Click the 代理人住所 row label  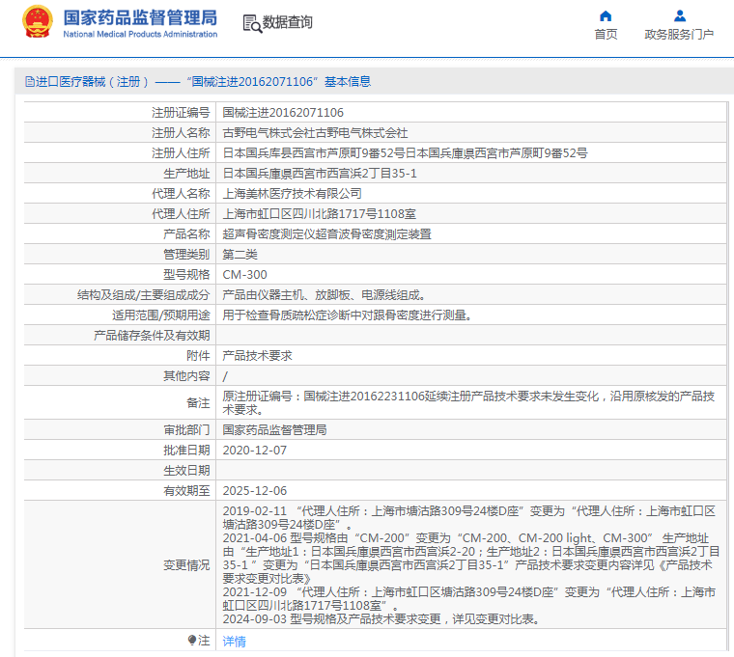click(x=181, y=214)
